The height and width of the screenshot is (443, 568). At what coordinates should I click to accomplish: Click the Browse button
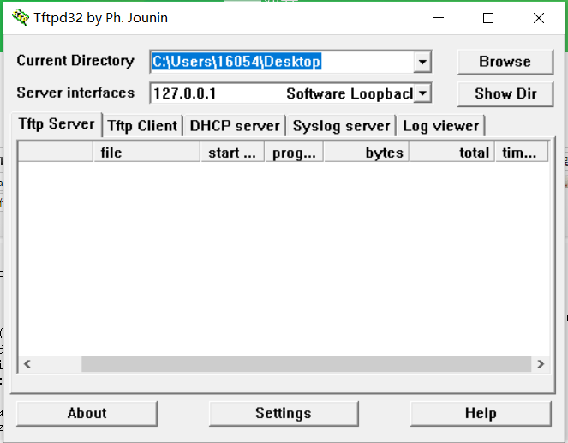tap(505, 62)
